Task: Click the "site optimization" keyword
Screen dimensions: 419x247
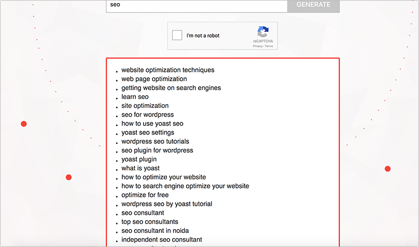Action: coord(145,106)
